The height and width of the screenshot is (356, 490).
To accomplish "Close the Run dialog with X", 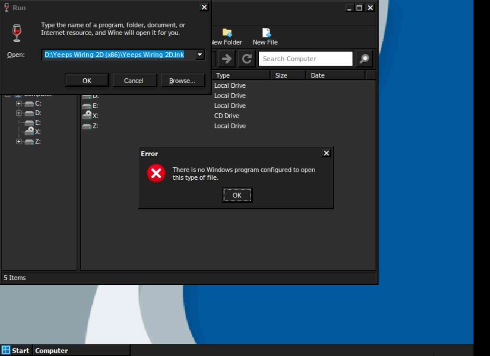I will [204, 7].
